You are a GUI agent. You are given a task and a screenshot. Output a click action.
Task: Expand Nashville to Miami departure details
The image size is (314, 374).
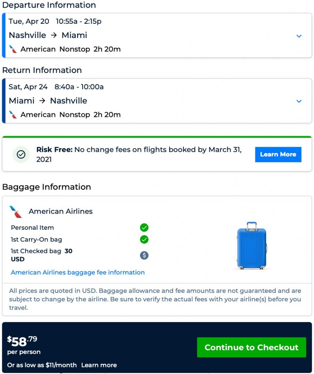[x=299, y=36]
